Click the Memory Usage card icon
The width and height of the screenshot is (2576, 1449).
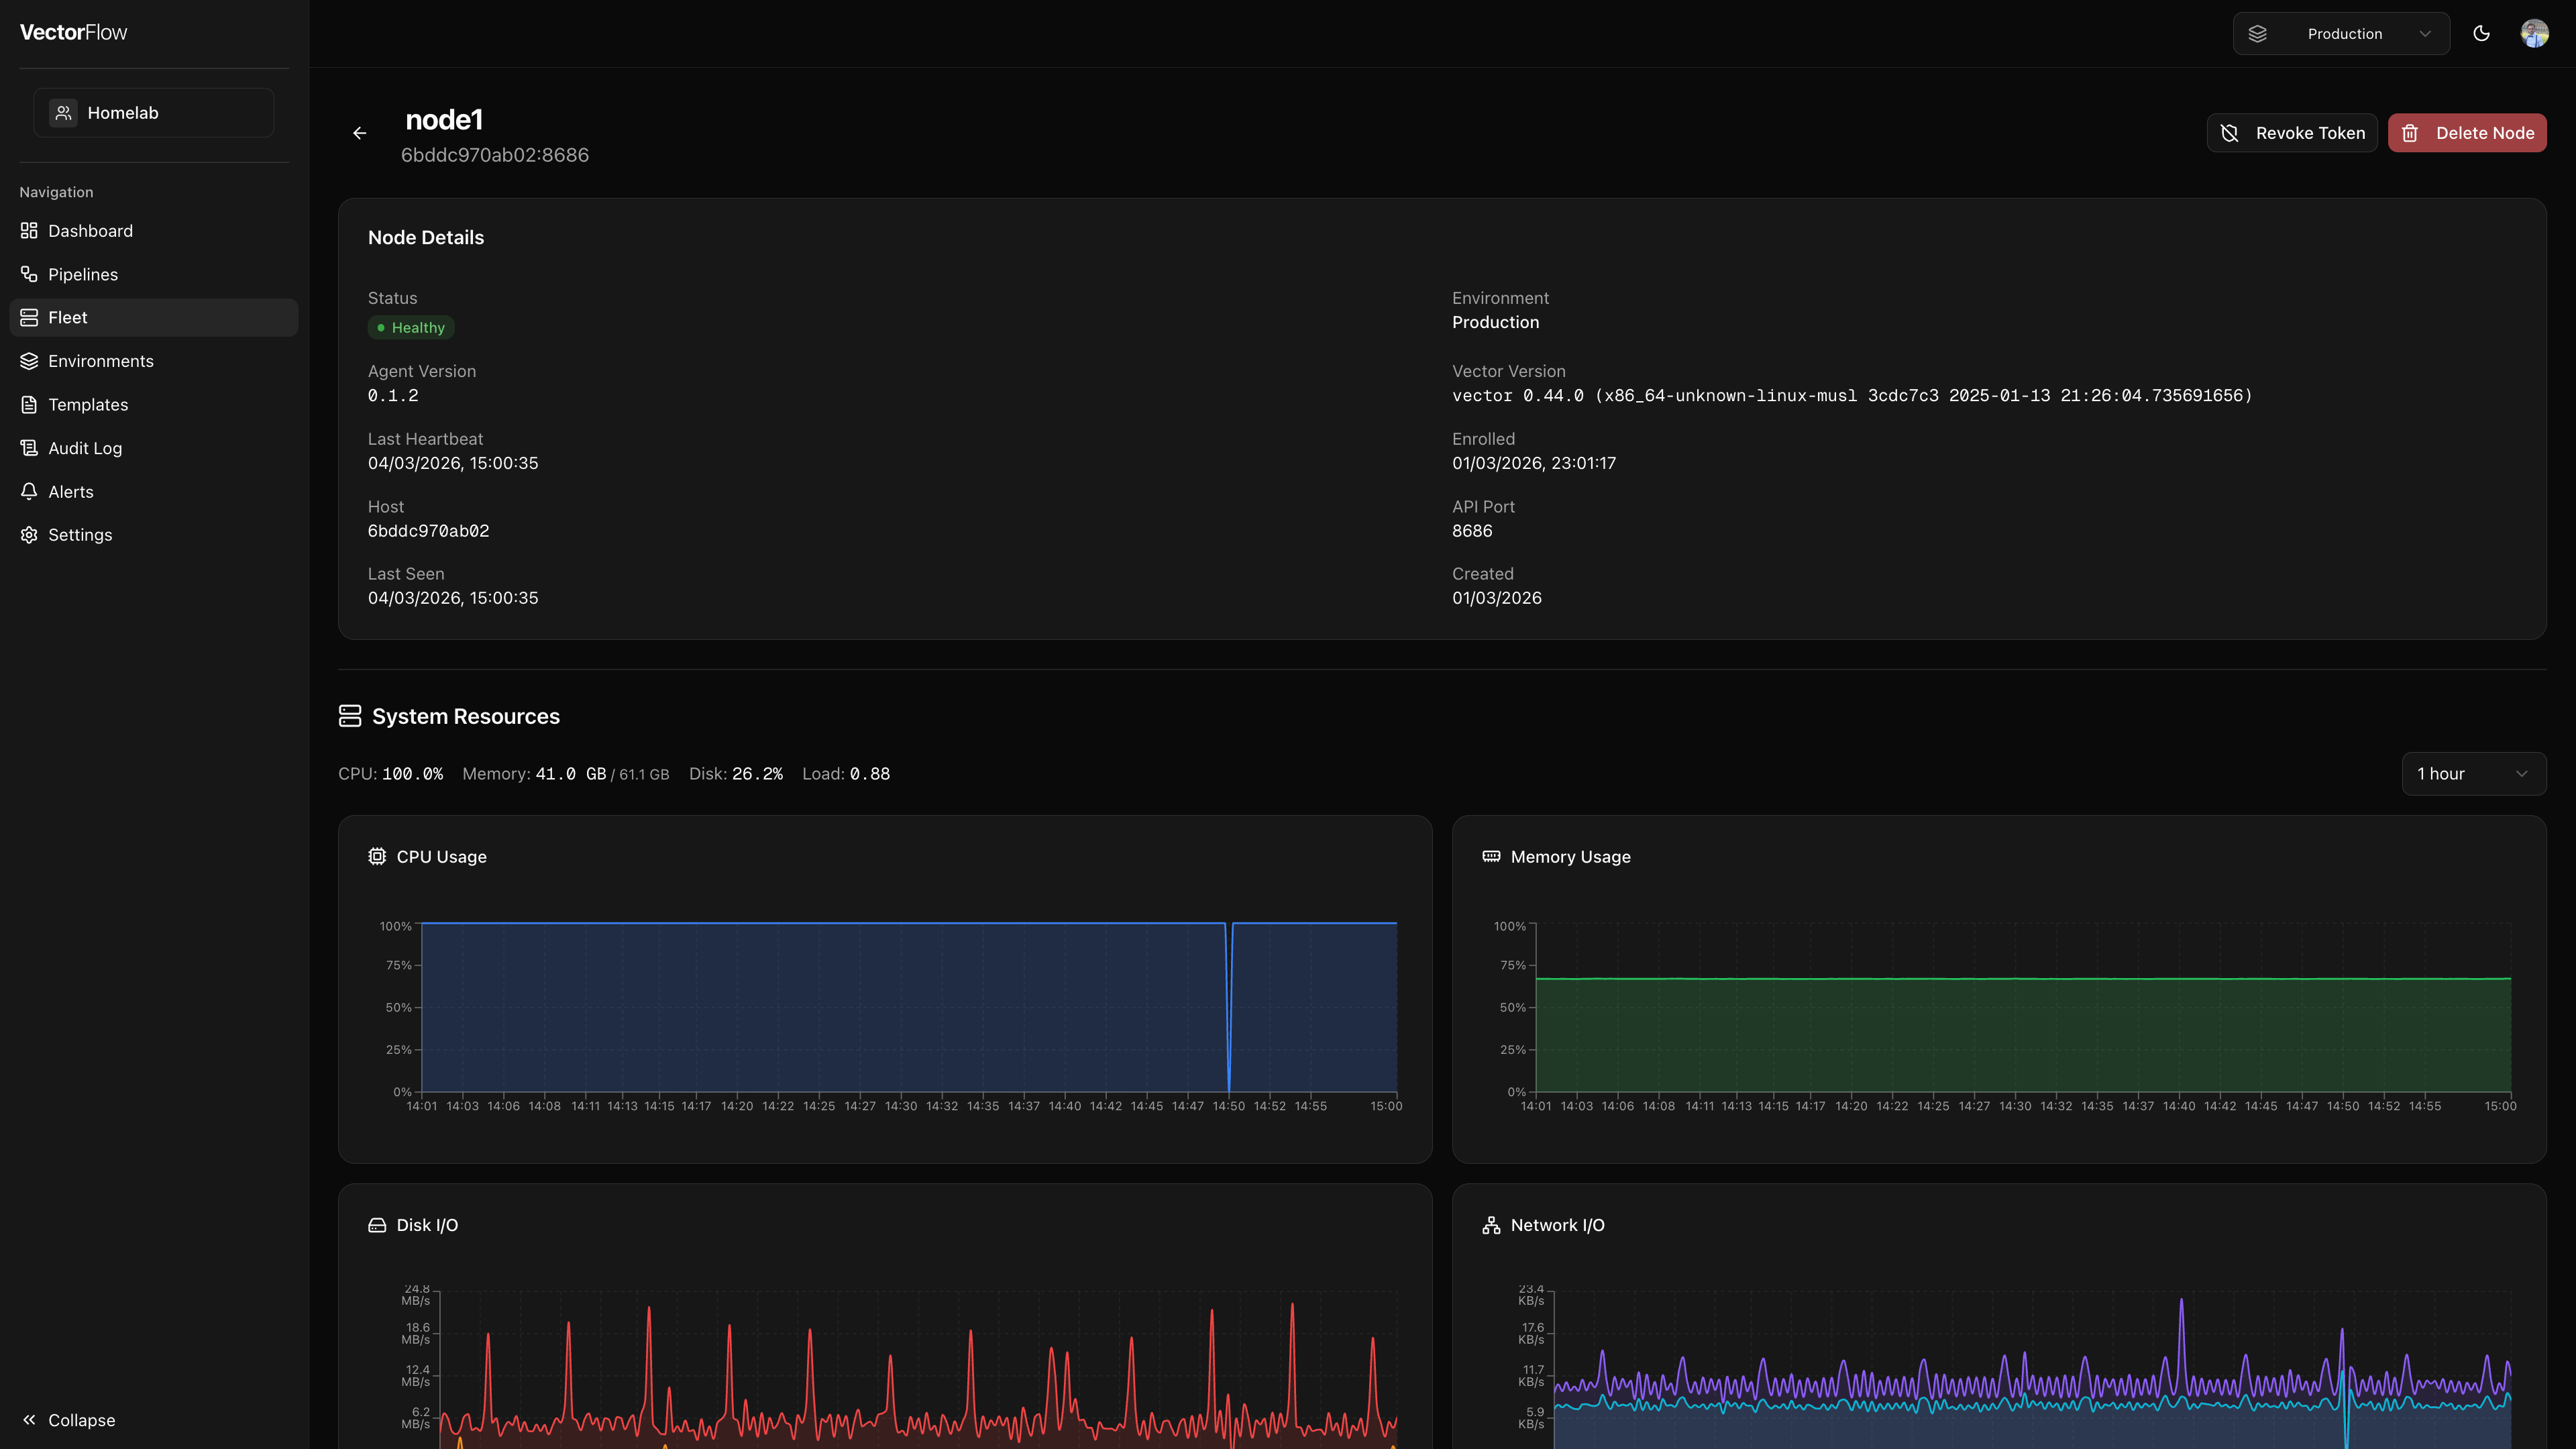(1491, 856)
